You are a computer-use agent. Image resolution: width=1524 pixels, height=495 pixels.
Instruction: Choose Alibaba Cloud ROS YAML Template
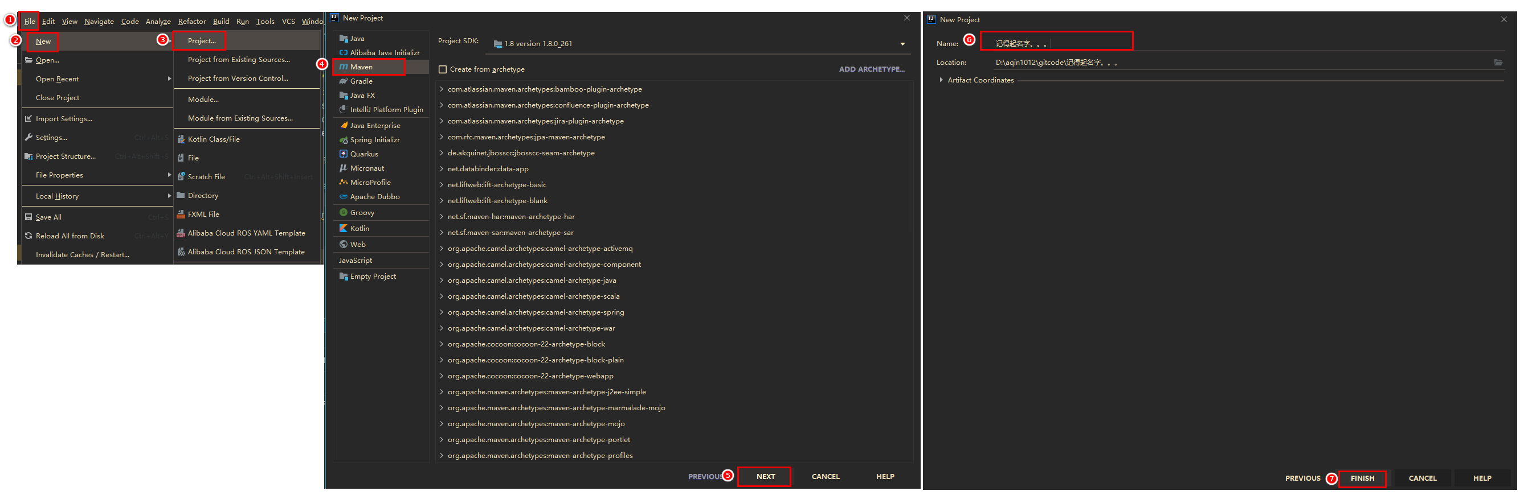[247, 233]
